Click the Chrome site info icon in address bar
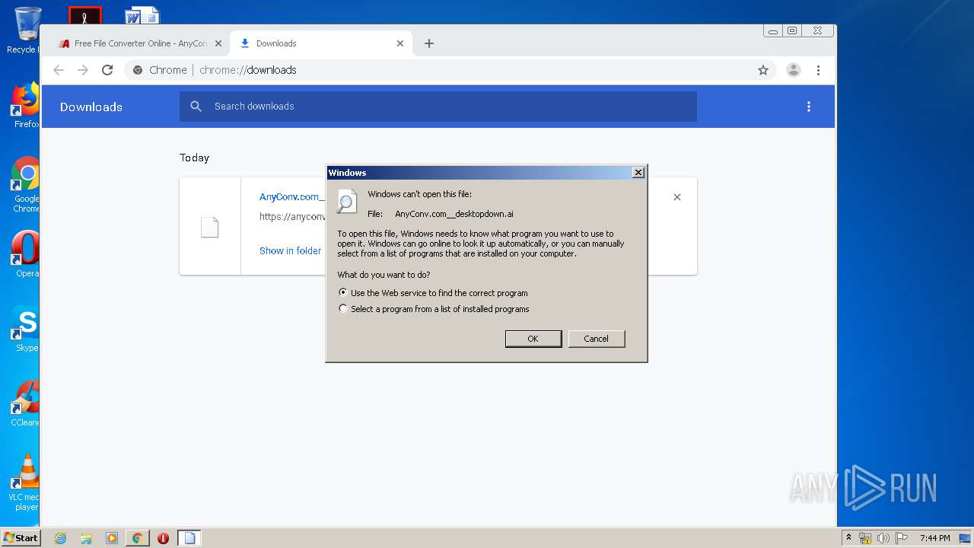 tap(138, 70)
